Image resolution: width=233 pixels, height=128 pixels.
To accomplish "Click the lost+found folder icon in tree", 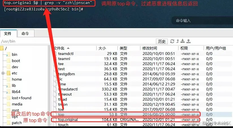I will 8,98.
